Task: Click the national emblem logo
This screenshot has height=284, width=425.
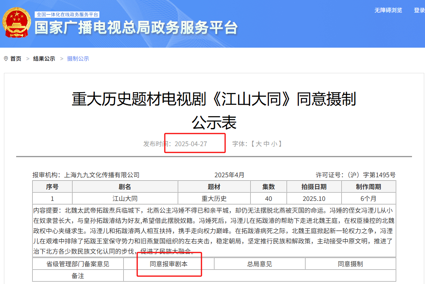Action: 16,22
